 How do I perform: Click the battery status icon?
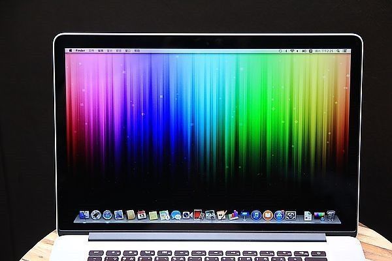coord(304,51)
